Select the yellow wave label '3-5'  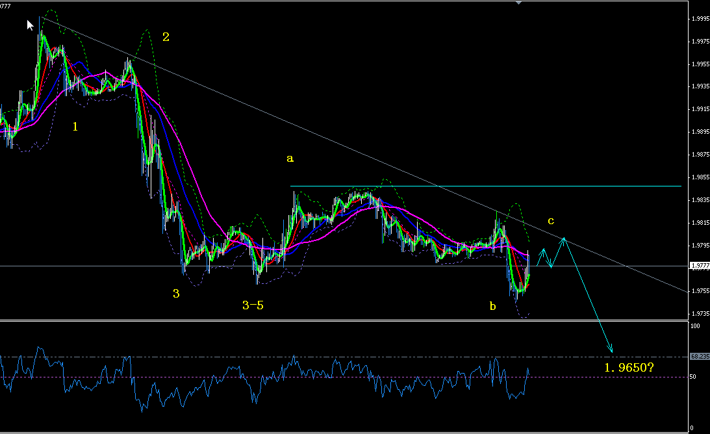tap(253, 305)
